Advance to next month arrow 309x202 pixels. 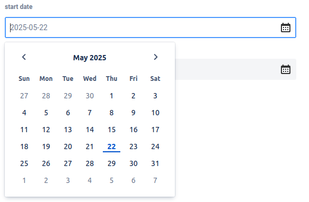(x=155, y=57)
